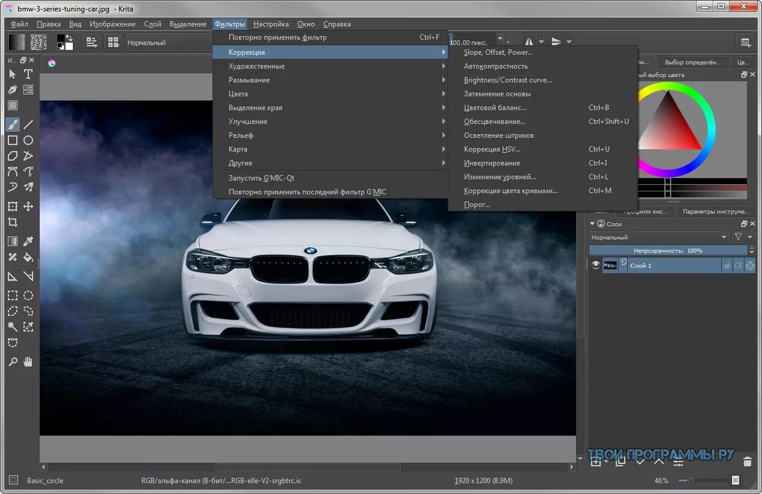Choose Инвертирование filter entry
Viewport: 762px width, 494px height.
click(542, 163)
